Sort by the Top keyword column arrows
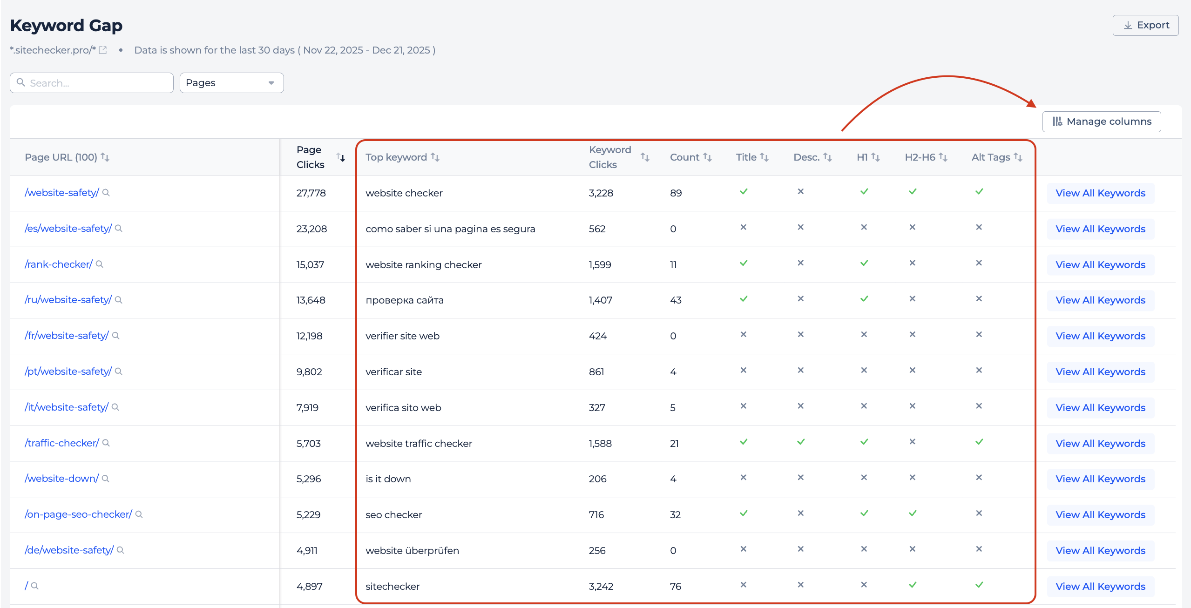Screen dimensions: 1191x608 click(x=435, y=157)
